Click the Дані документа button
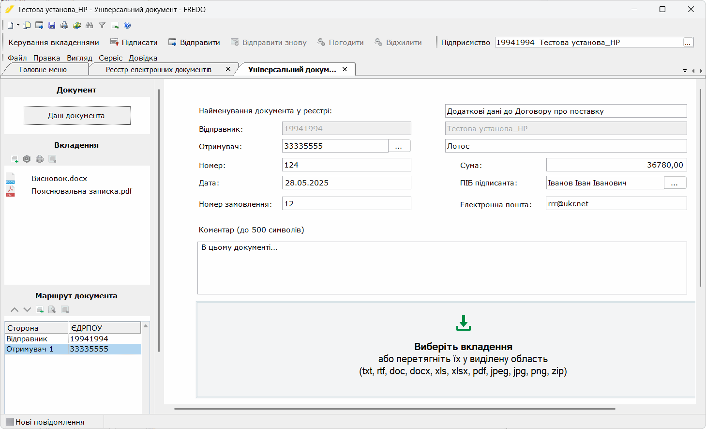The height and width of the screenshot is (429, 706). click(x=77, y=115)
